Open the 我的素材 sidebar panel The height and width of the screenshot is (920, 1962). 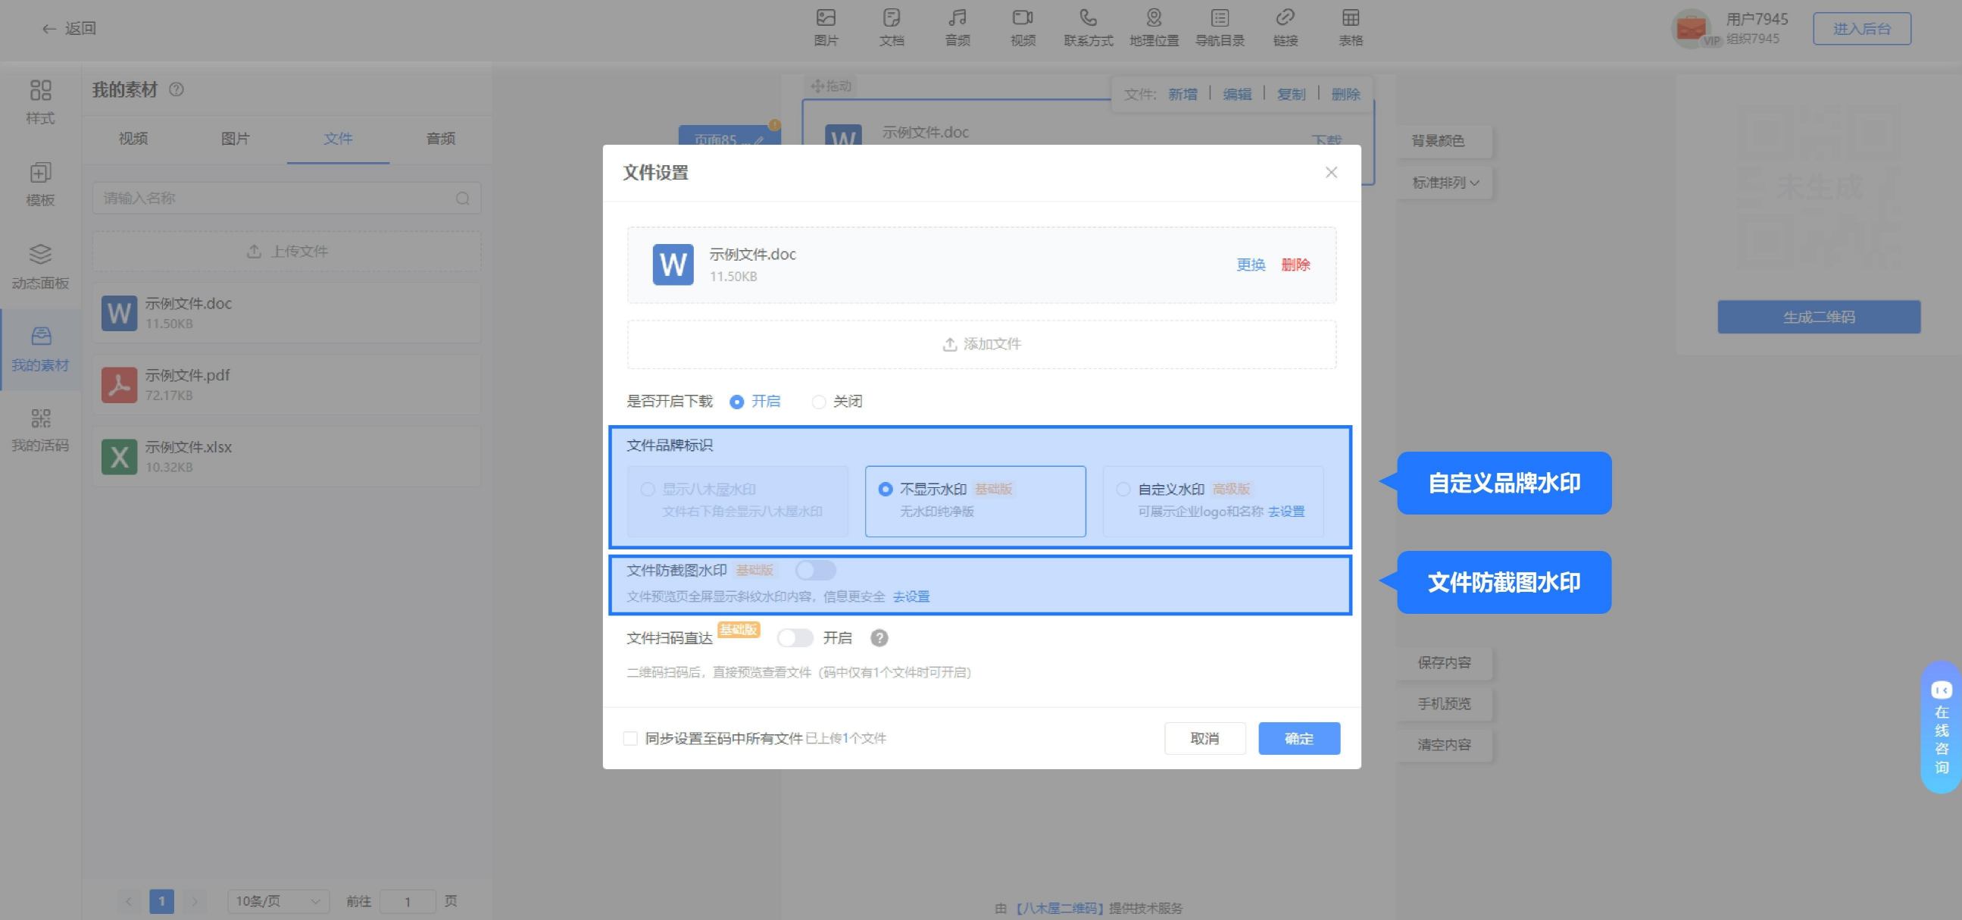coord(40,349)
